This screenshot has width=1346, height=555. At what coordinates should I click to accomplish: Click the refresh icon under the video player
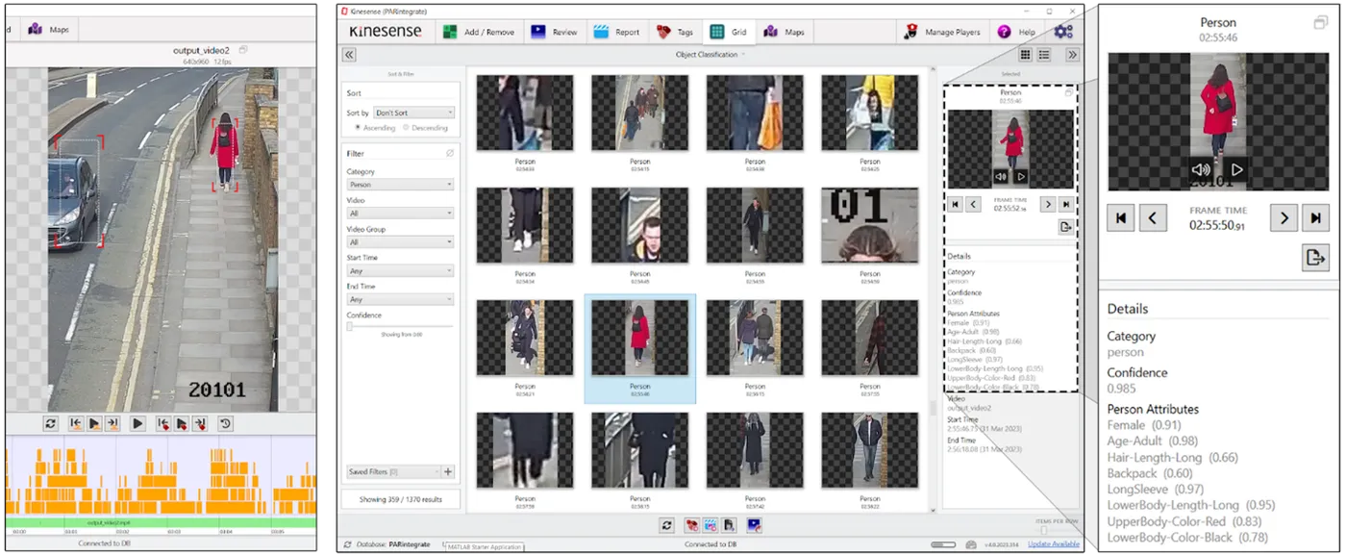point(50,423)
